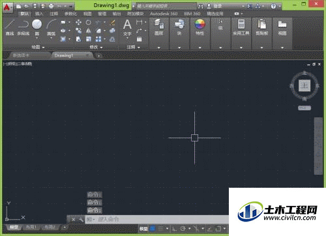
Task: Select the Arc (圆弧) tool
Action: click(x=52, y=27)
